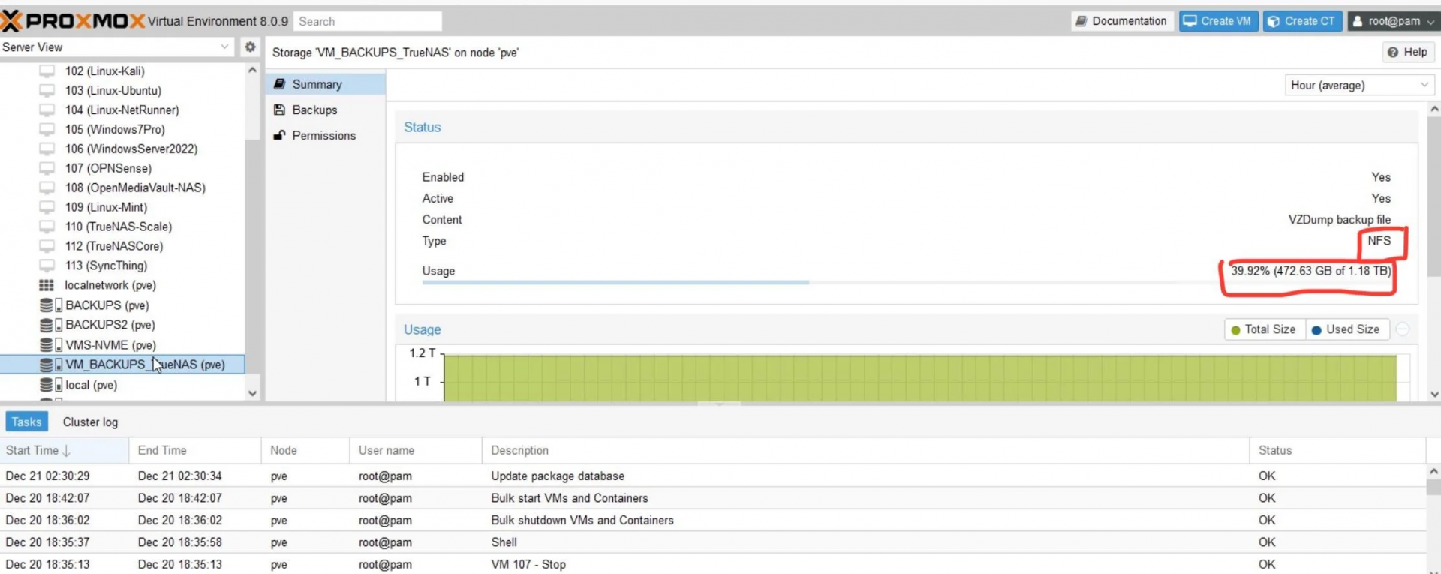Click the localnetwork (pve) grid icon
This screenshot has width=1441, height=574.
click(x=47, y=285)
